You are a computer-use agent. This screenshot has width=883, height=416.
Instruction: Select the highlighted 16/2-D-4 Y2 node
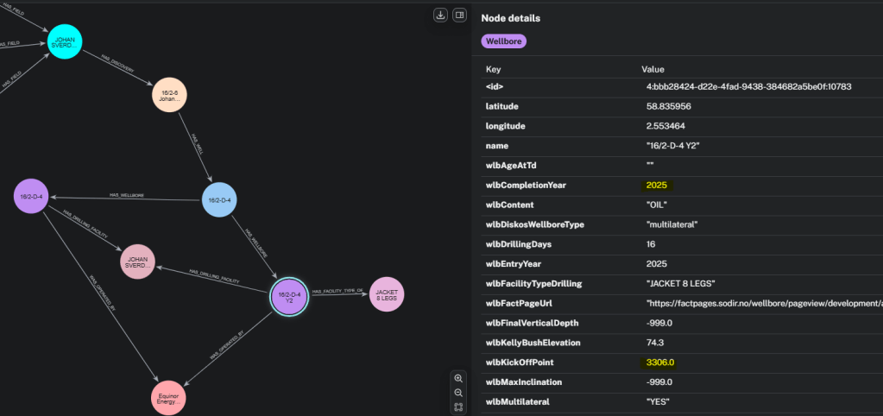(x=289, y=296)
